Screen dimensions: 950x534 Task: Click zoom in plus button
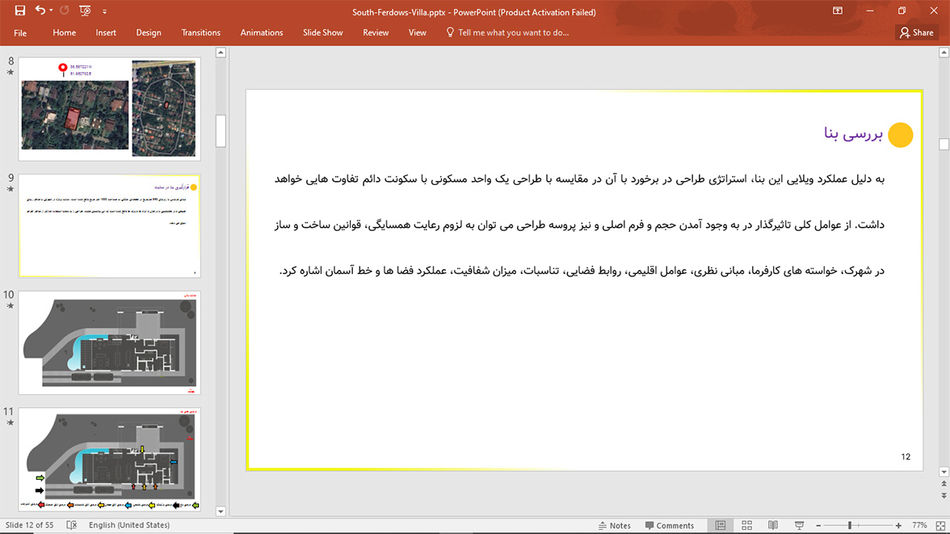[898, 525]
